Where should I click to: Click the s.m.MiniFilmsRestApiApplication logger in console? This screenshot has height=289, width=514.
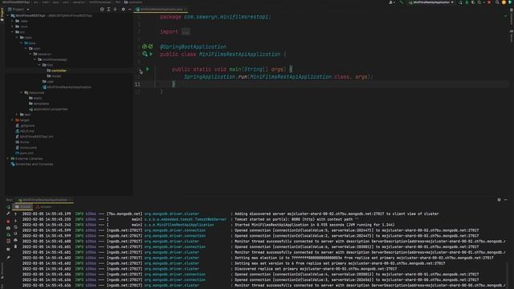coord(179,225)
